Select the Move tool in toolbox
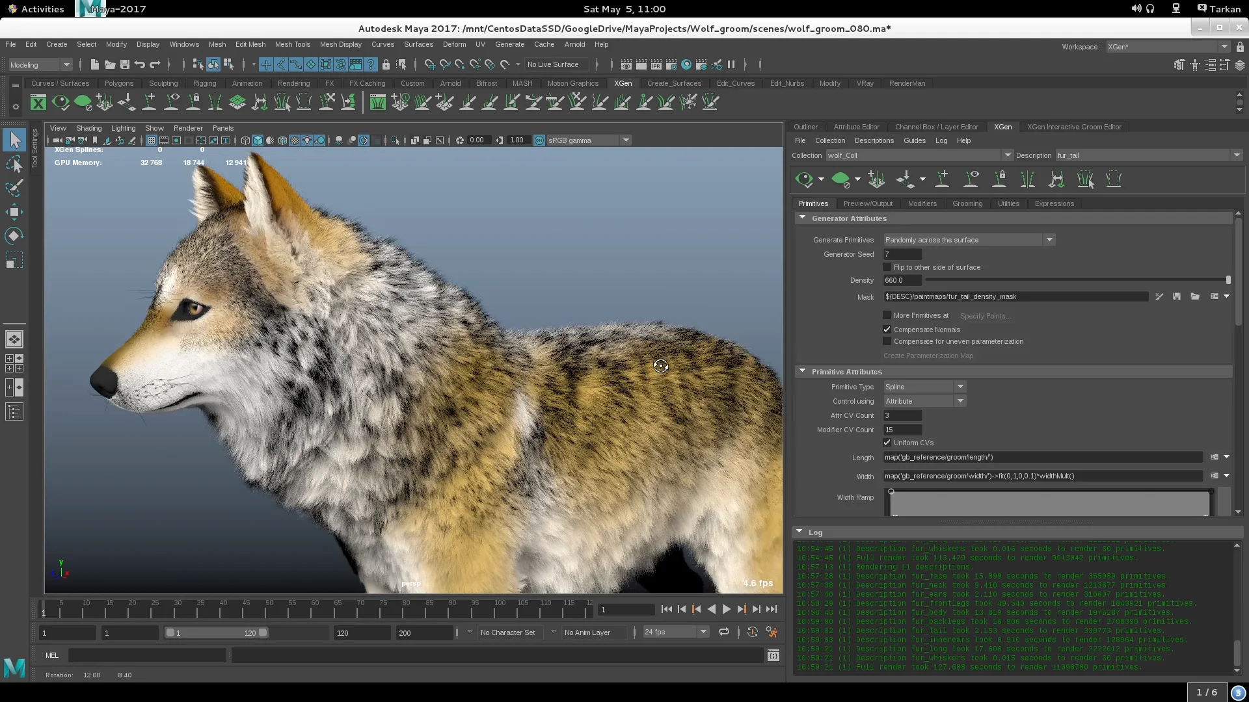1249x702 pixels. 14,212
